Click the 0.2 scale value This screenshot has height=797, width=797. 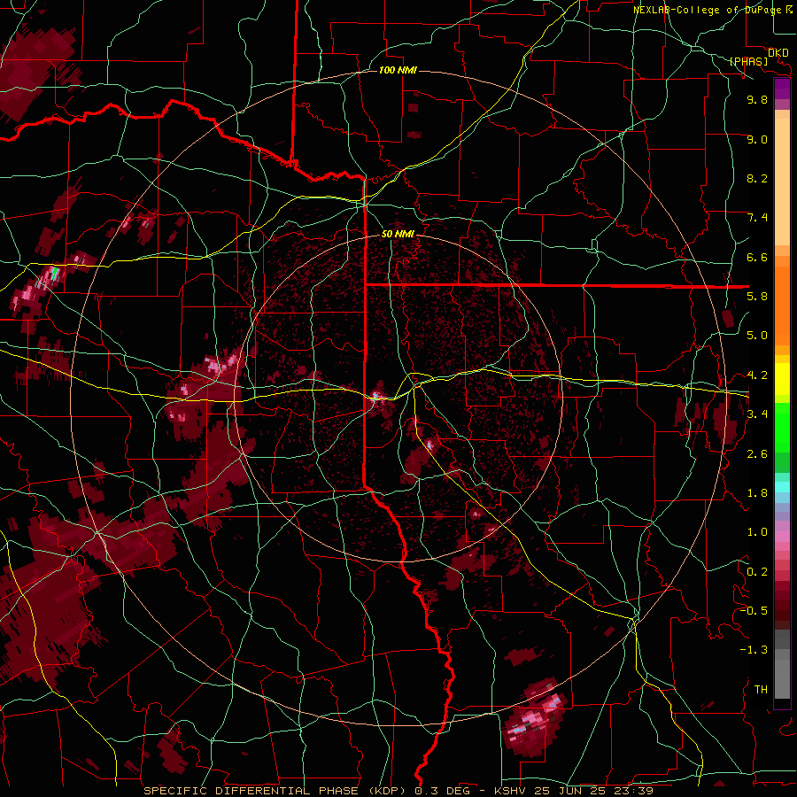click(x=757, y=572)
